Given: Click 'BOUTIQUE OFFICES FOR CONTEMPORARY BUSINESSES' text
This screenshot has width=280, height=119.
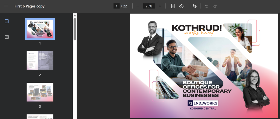Looking at the screenshot, I should (x=207, y=89).
